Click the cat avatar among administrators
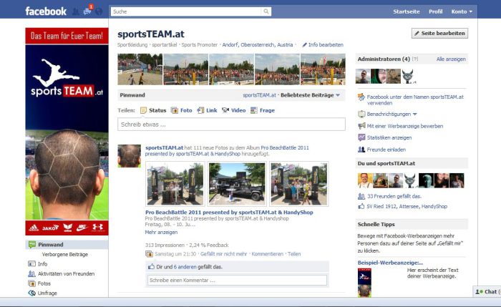 pos(409,77)
